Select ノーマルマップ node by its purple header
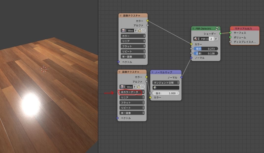This screenshot has height=153, width=264. tap(166, 72)
